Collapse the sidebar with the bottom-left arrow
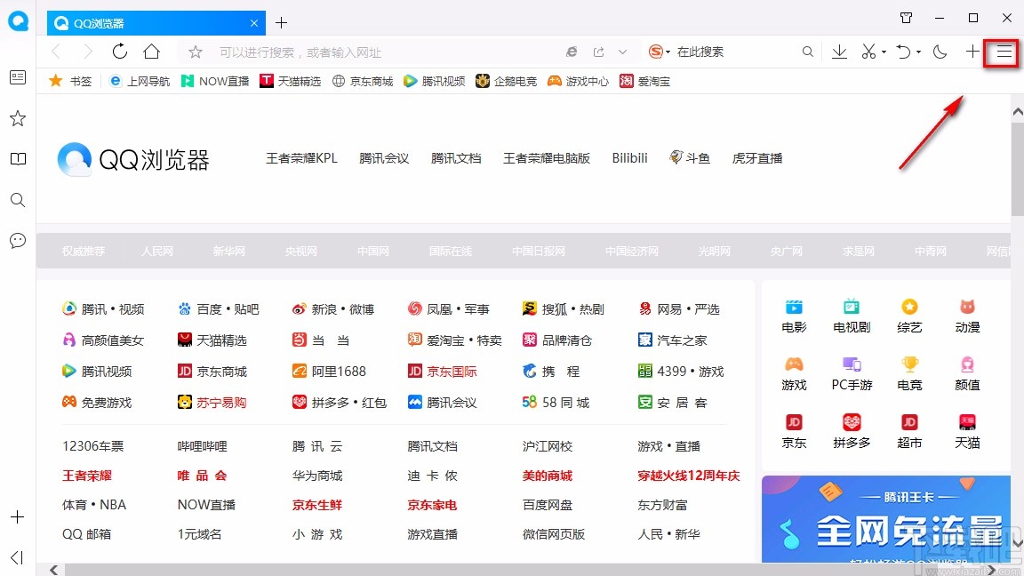 (17, 558)
